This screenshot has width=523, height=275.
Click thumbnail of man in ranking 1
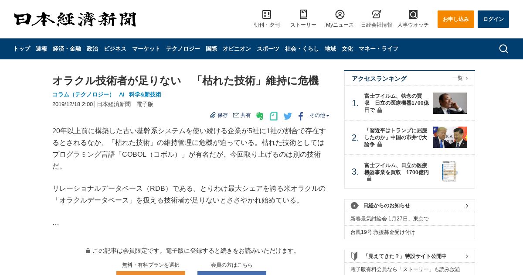point(450,103)
